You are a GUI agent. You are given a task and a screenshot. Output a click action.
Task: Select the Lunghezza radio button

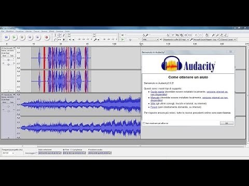coord(71,150)
